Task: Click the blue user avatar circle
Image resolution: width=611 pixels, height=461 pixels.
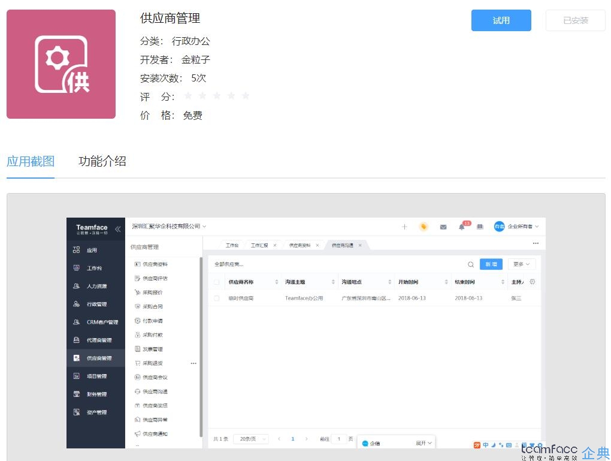Action: click(x=499, y=226)
